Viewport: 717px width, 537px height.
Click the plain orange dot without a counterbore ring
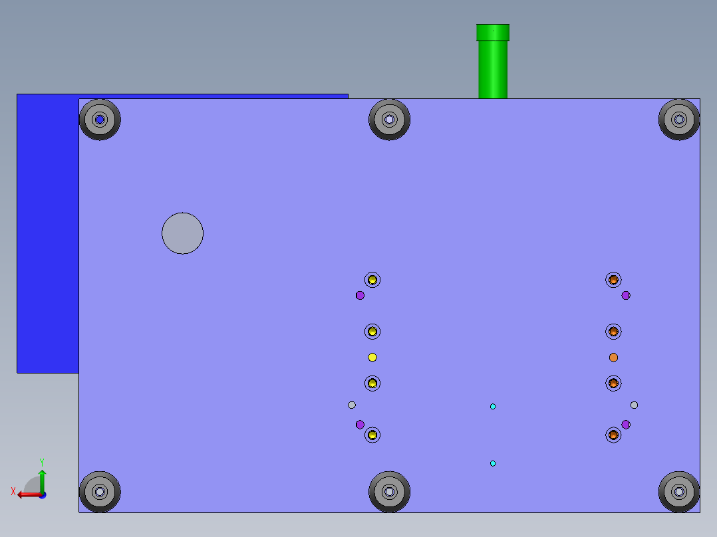tap(613, 358)
